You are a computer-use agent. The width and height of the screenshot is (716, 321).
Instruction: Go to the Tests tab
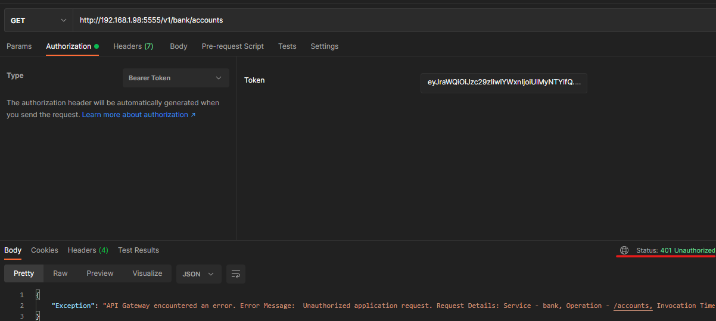[287, 46]
